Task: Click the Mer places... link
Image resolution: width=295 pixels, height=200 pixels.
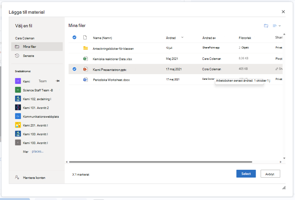Action: [x=33, y=152]
